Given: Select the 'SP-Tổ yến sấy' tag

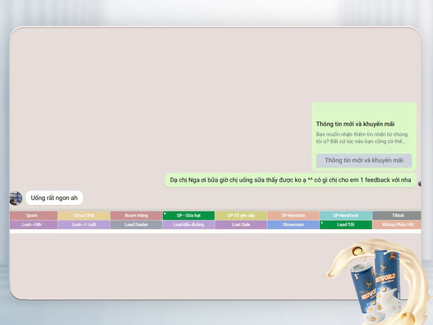Looking at the screenshot, I should [x=241, y=216].
